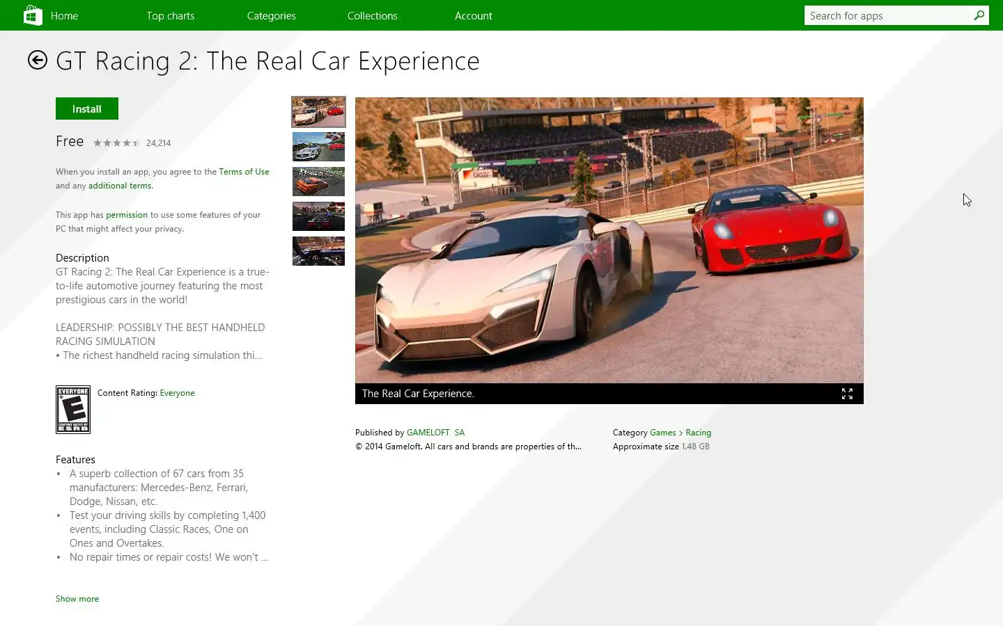Viewport: 1003px width, 626px height.
Task: Expand screenshot to full screen
Action: (x=847, y=394)
